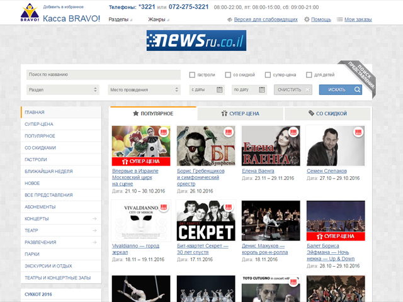This screenshot has height=302, width=403.
Task: Click the Поиск по названию input field
Action: point(104,75)
